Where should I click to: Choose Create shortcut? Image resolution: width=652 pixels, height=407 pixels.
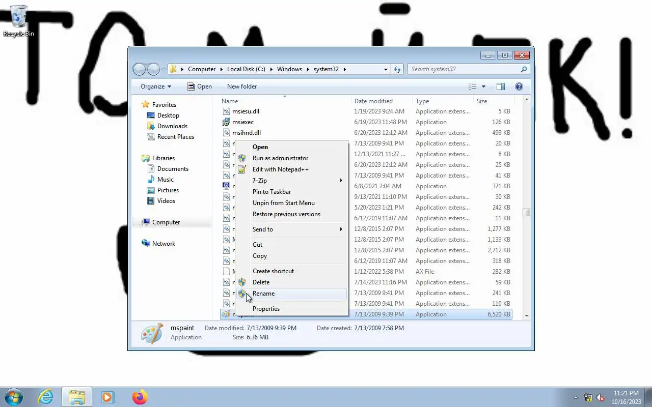pyautogui.click(x=291, y=271)
